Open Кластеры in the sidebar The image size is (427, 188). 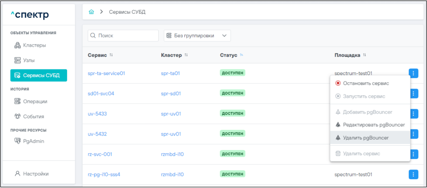(34, 45)
